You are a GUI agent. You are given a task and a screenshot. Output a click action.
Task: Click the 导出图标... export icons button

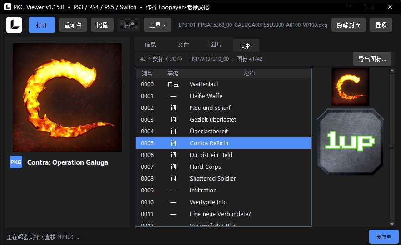point(372,59)
